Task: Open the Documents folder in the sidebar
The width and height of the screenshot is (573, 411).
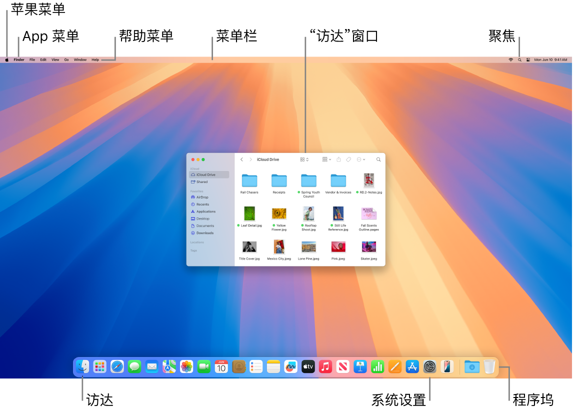Action: click(x=206, y=225)
